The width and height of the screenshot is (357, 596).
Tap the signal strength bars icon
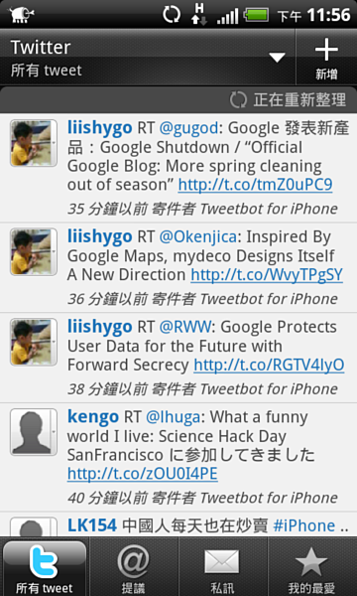click(227, 17)
